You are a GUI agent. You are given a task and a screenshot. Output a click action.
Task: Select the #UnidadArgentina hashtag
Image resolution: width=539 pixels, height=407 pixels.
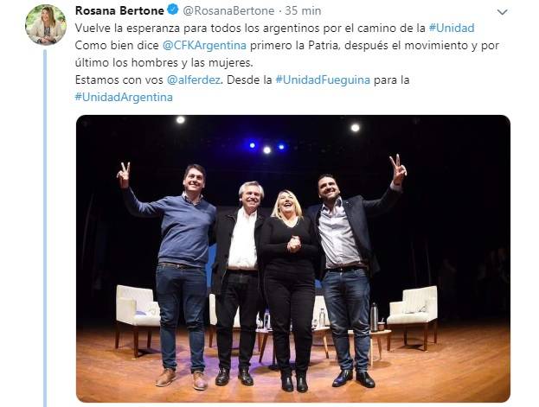coord(124,97)
